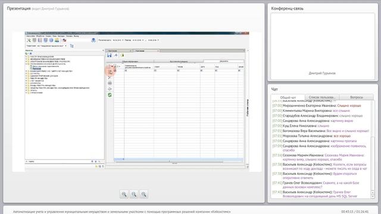Click the down arrow icon in the navigator's bottom strip
Screen dimensions: 381x214
coord(96,161)
